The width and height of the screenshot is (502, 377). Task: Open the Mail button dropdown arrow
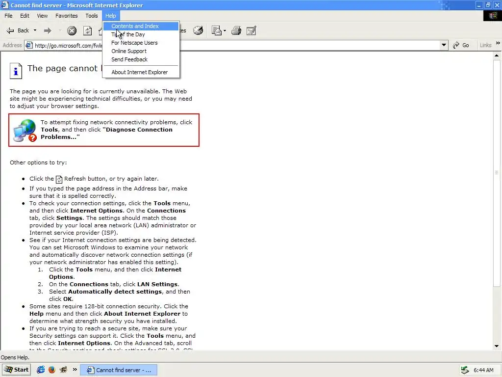(225, 31)
